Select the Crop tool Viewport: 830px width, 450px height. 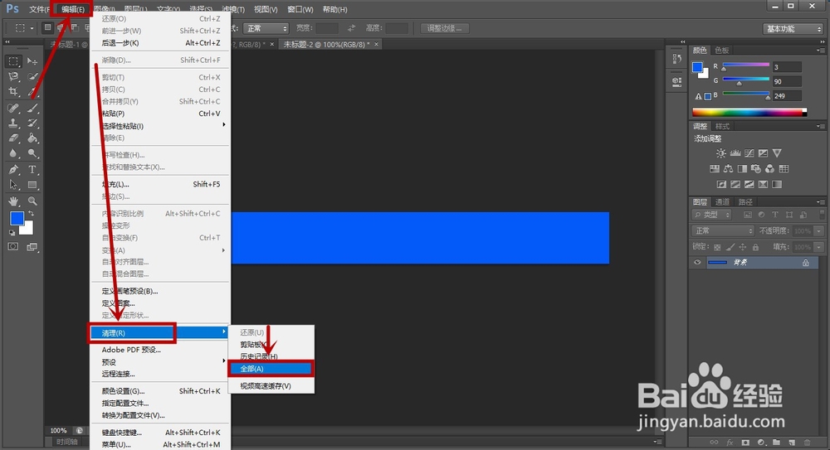click(x=13, y=92)
